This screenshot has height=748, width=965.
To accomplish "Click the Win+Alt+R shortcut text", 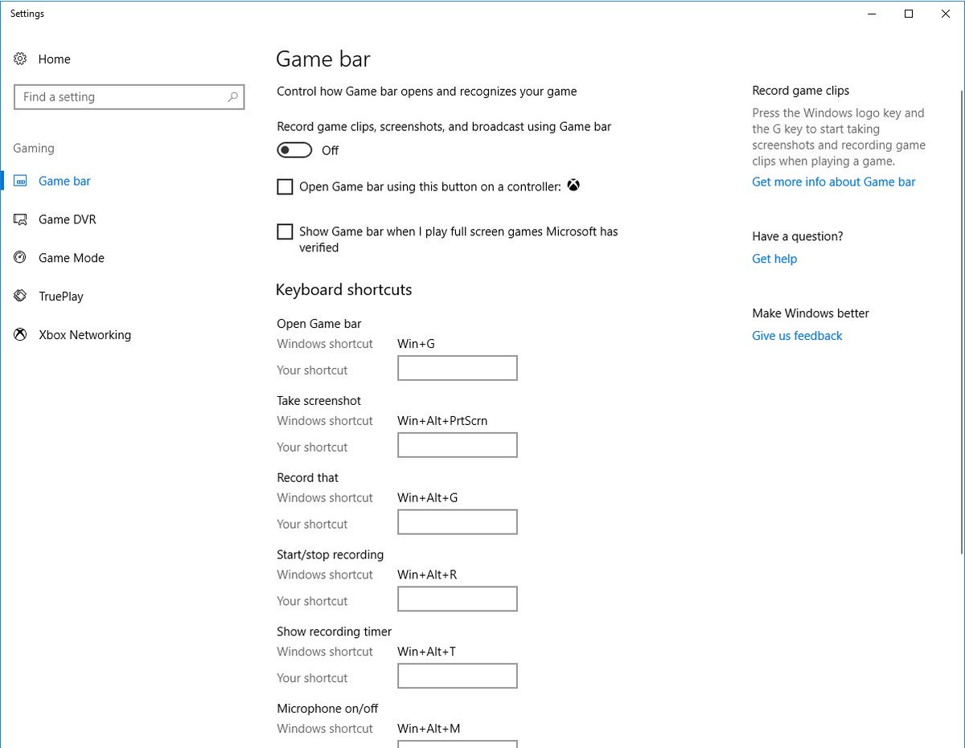I will click(x=427, y=575).
